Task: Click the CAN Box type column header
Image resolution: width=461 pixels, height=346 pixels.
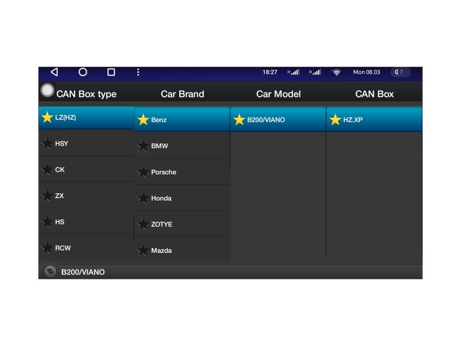Action: (86, 94)
